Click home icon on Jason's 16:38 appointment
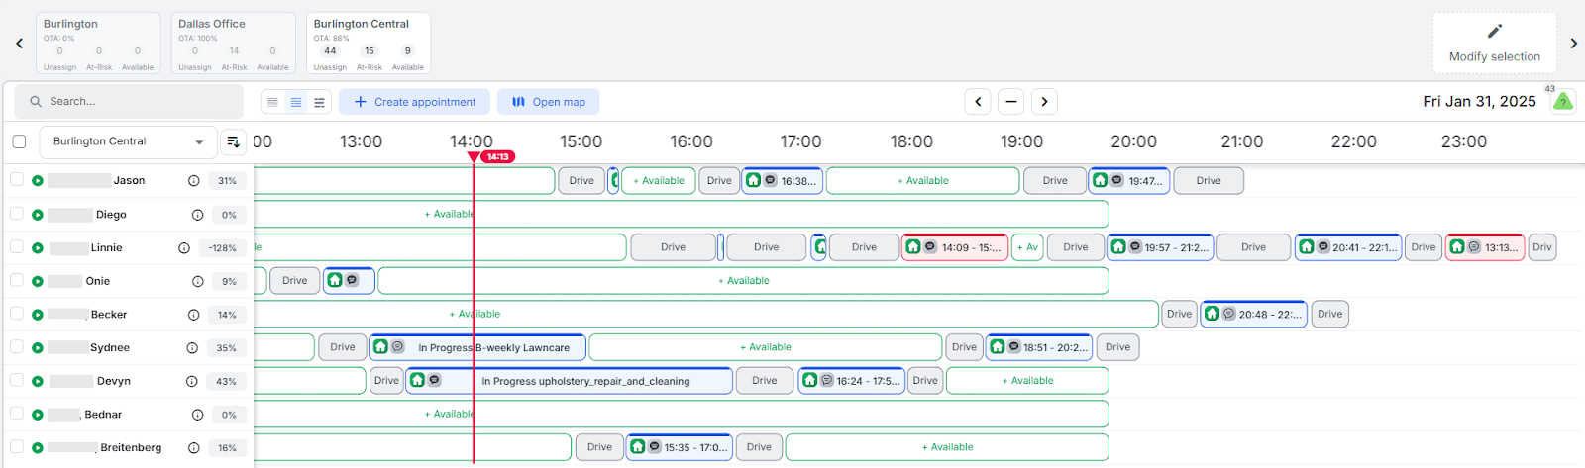 [x=753, y=180]
